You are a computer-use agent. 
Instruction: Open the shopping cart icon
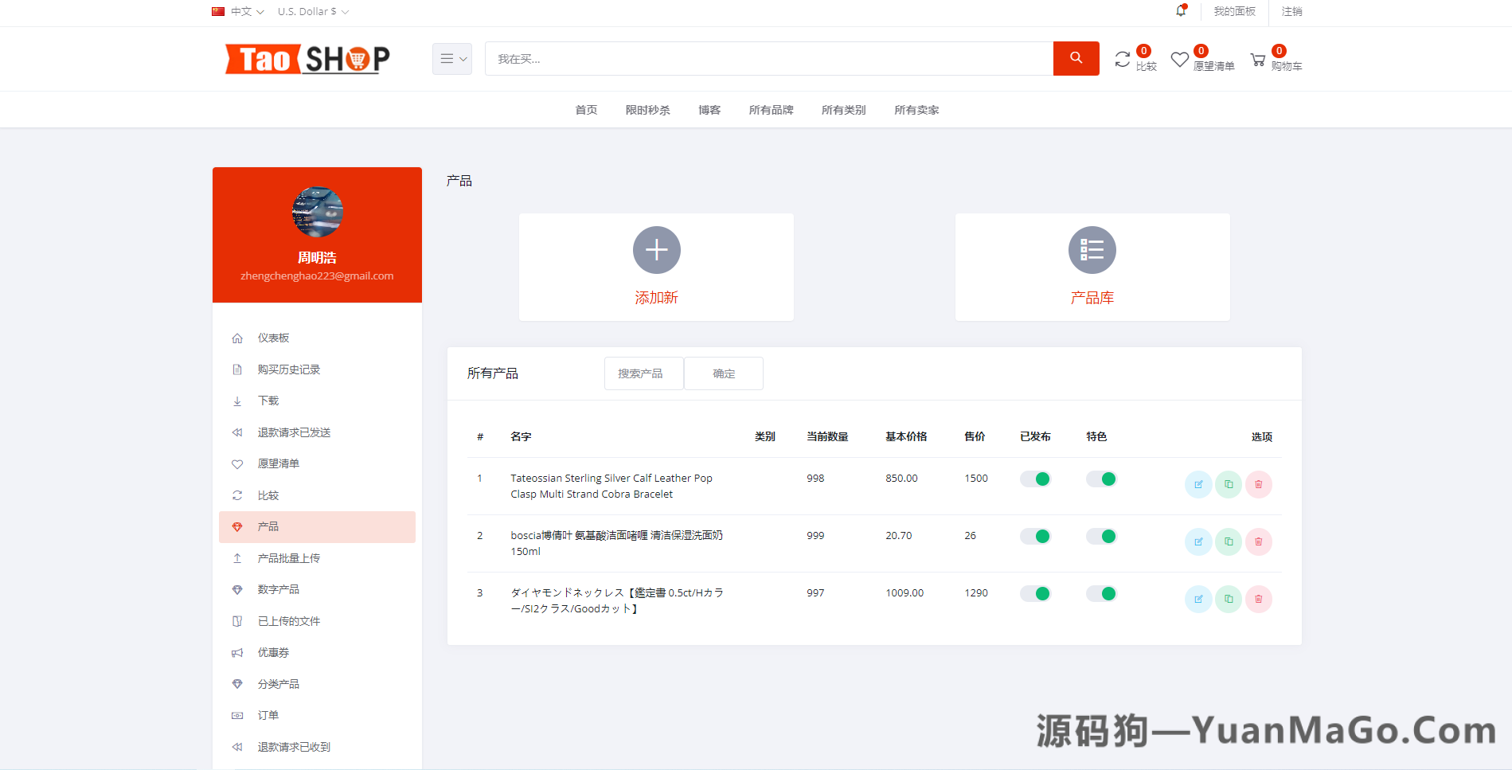[x=1258, y=59]
